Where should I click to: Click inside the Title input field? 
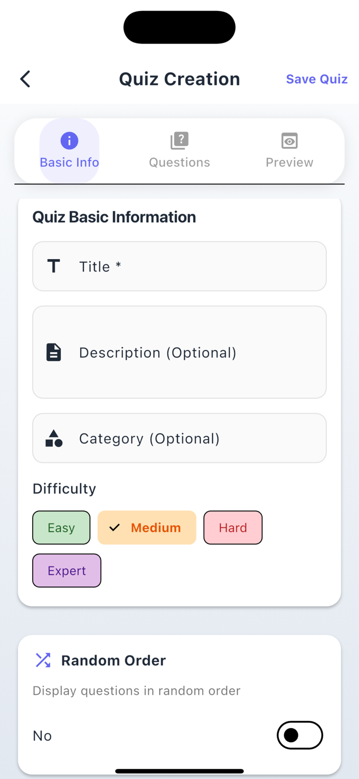(x=179, y=266)
